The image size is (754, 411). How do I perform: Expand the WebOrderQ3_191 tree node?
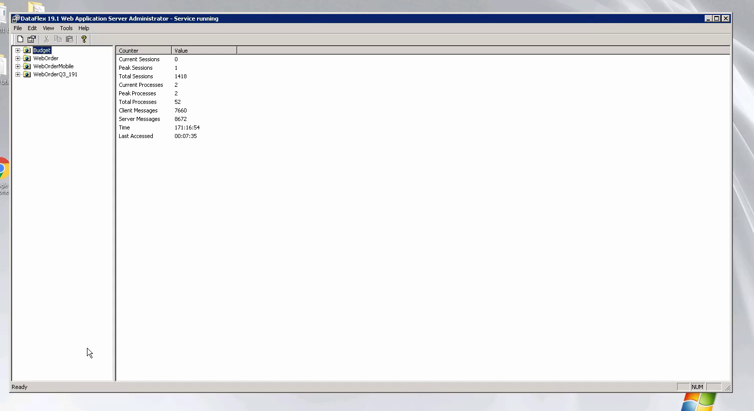coord(18,74)
